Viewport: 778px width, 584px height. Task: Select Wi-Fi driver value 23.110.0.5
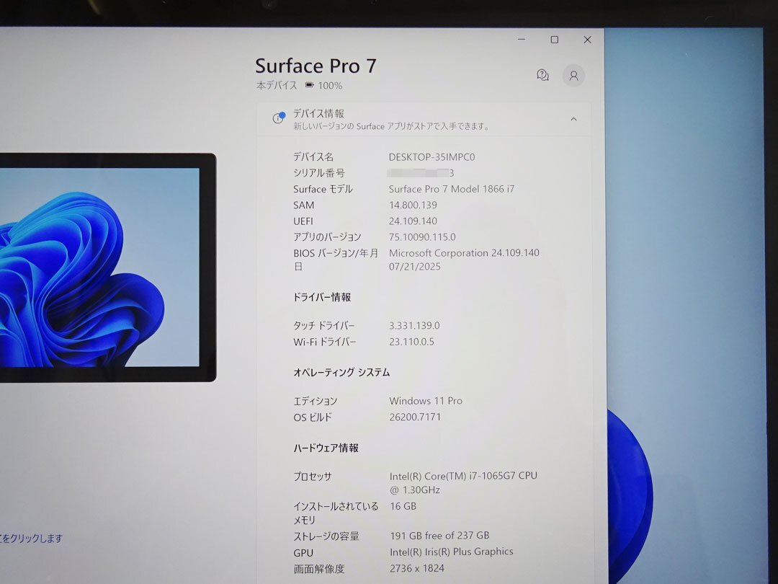click(412, 342)
